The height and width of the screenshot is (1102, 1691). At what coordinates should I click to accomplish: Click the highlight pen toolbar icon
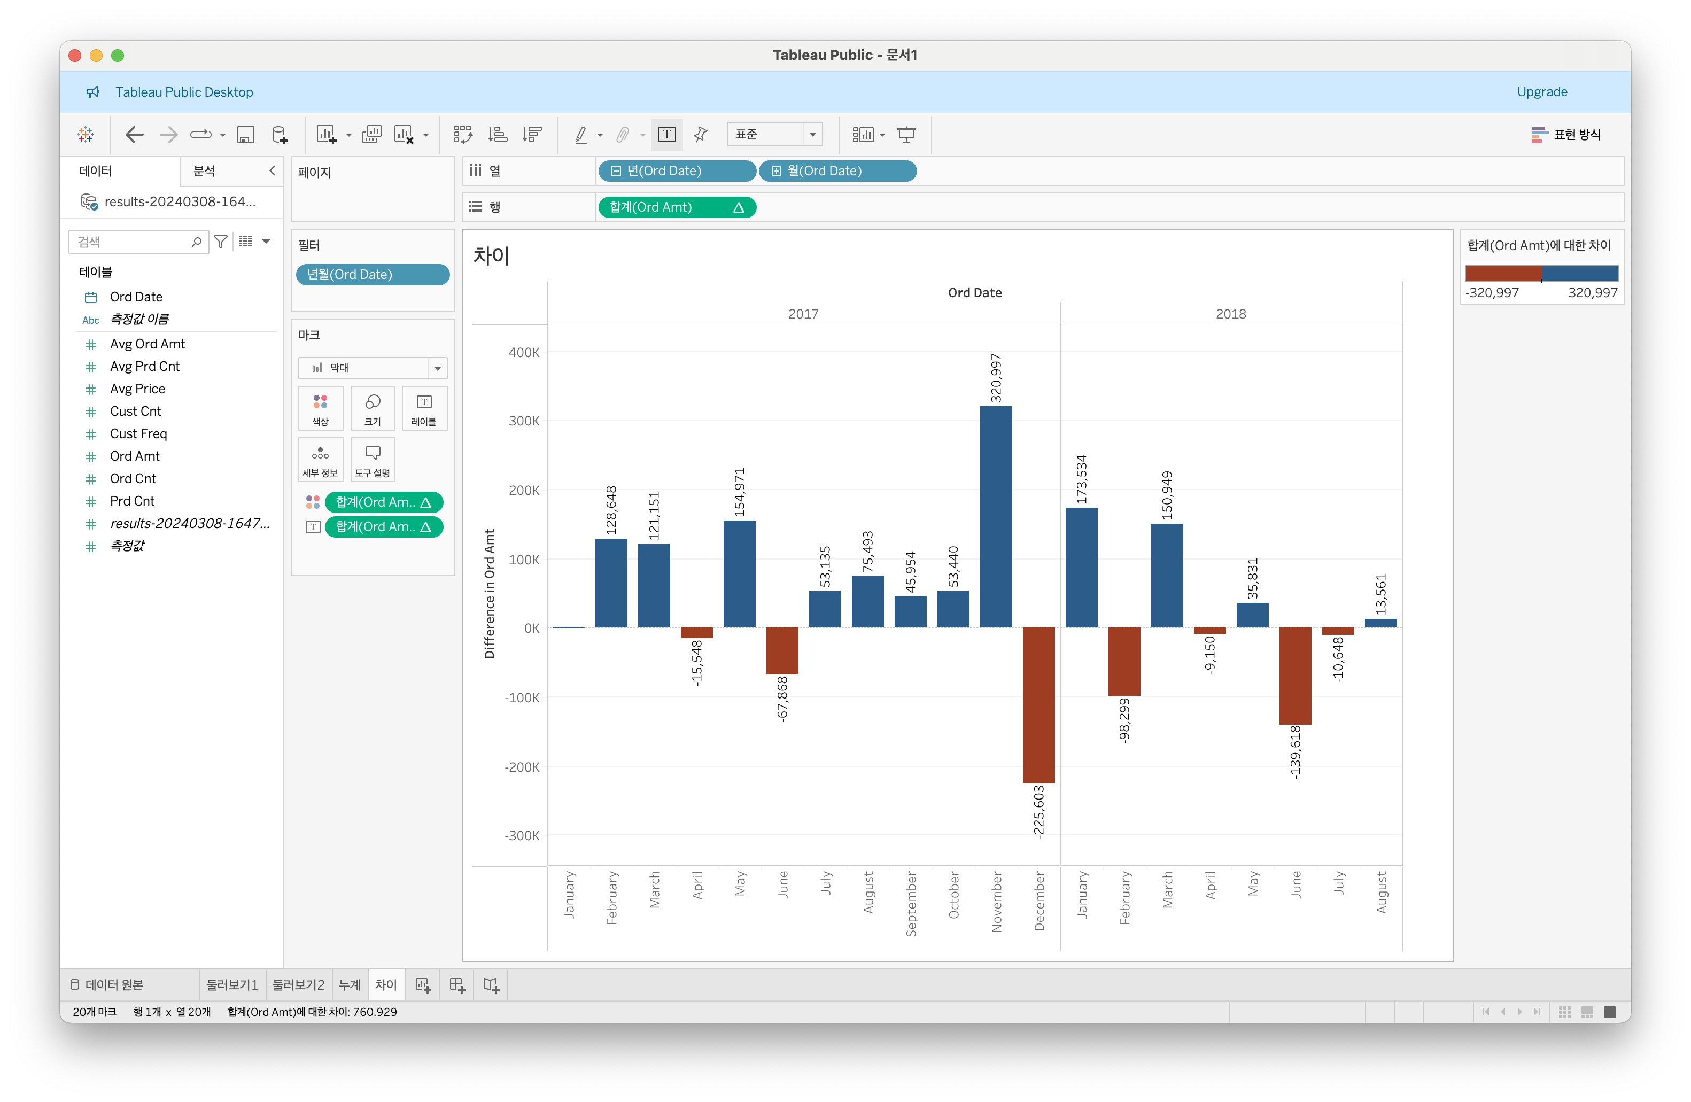581,134
